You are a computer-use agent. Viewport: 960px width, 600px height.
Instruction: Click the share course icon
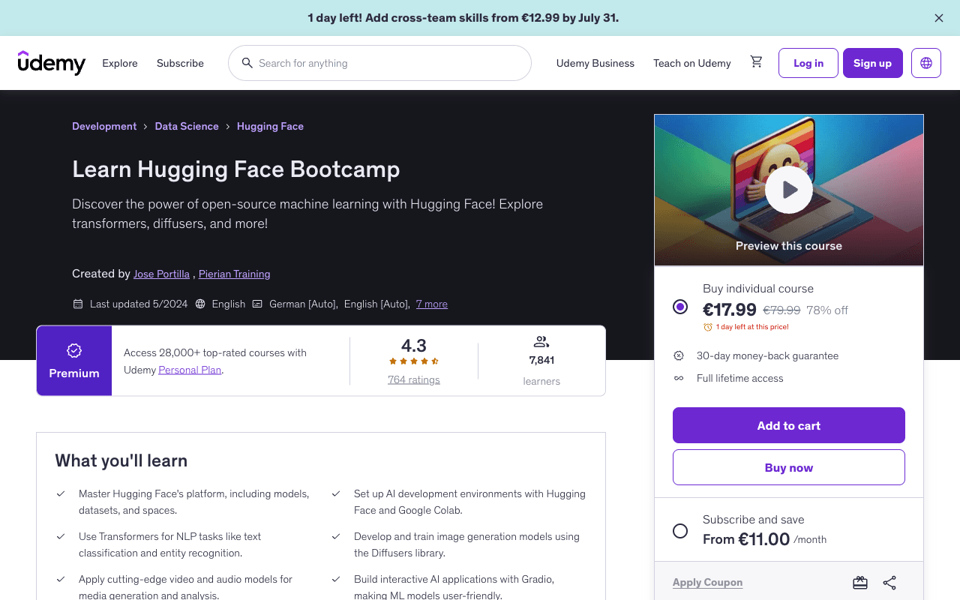tap(889, 583)
